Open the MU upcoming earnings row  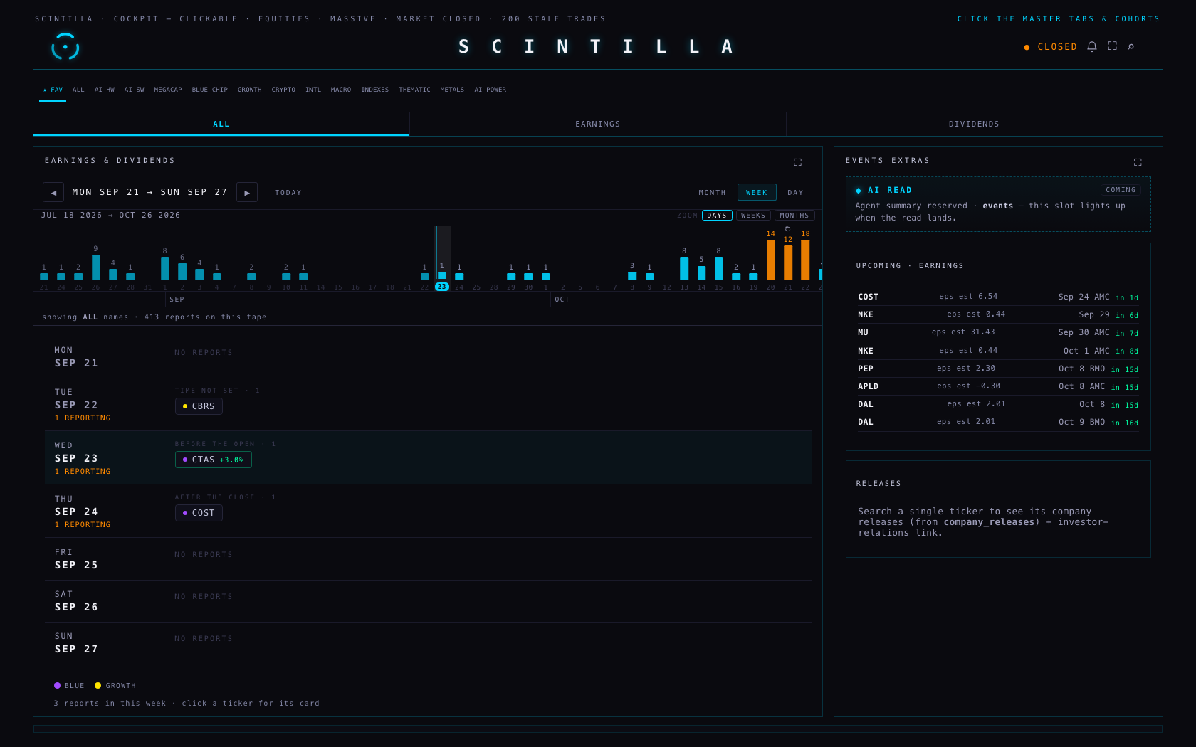(x=998, y=332)
